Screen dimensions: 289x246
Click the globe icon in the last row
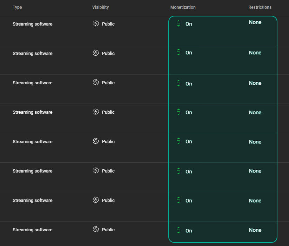(x=96, y=230)
